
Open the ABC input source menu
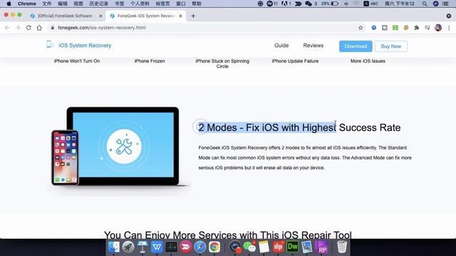pos(371,4)
